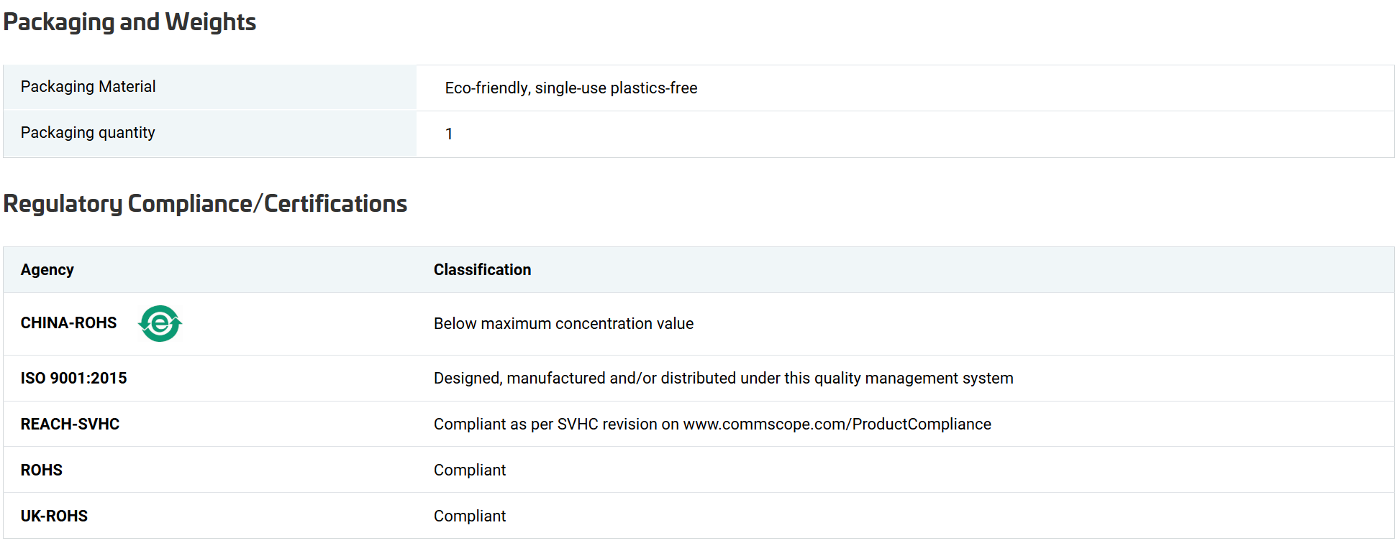This screenshot has width=1400, height=543.
Task: Click the quality management system description
Action: (723, 379)
